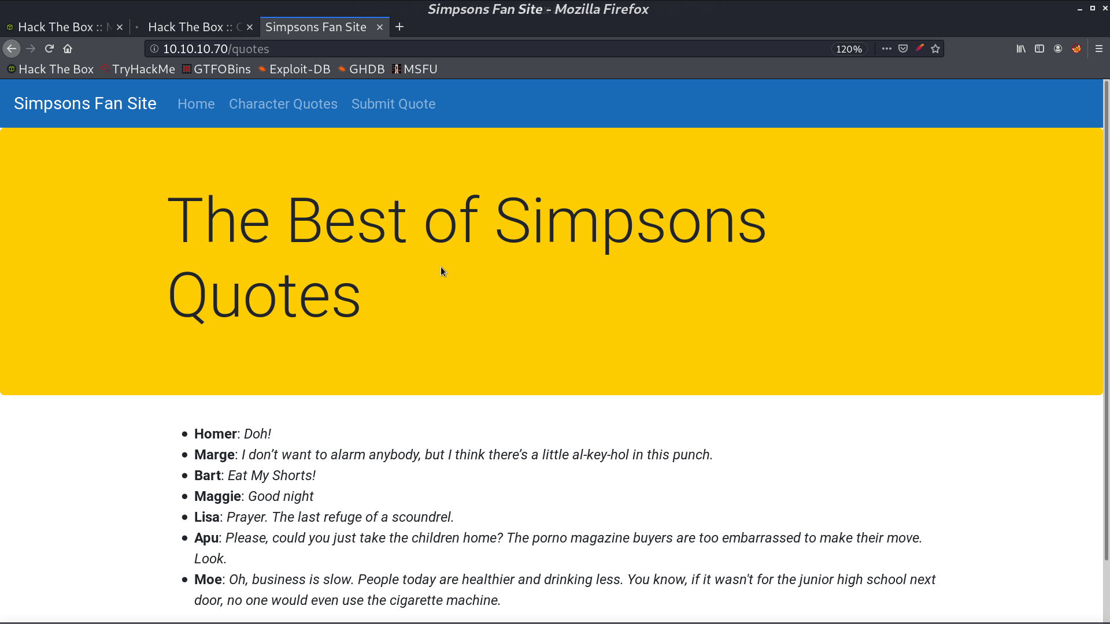The width and height of the screenshot is (1110, 624).
Task: Click the forward navigation arrow
Action: pyautogui.click(x=31, y=49)
